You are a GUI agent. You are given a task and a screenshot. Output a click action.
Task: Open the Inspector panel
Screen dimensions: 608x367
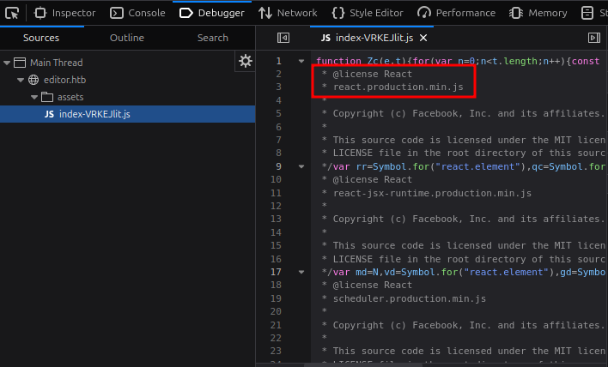pos(65,13)
